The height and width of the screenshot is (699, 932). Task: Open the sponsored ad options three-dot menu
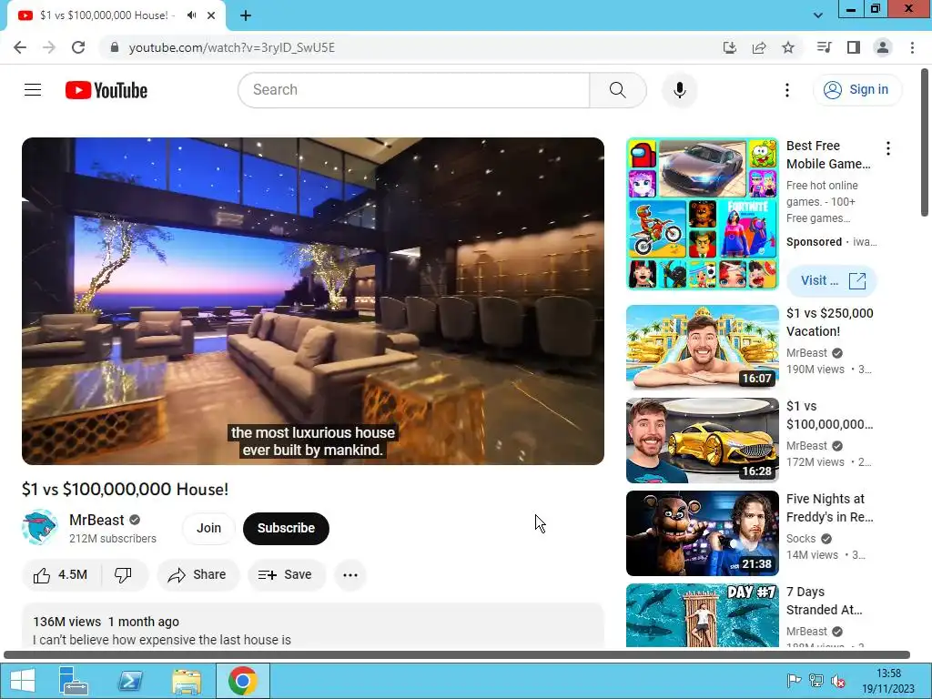(888, 148)
